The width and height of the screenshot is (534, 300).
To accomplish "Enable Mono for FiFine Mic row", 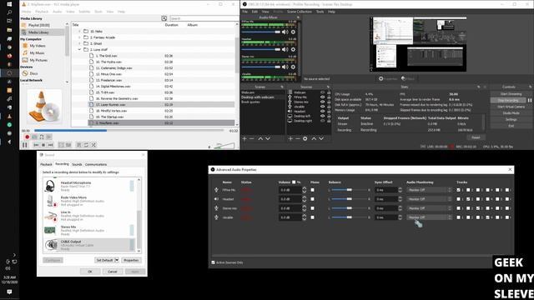I will (312, 190).
